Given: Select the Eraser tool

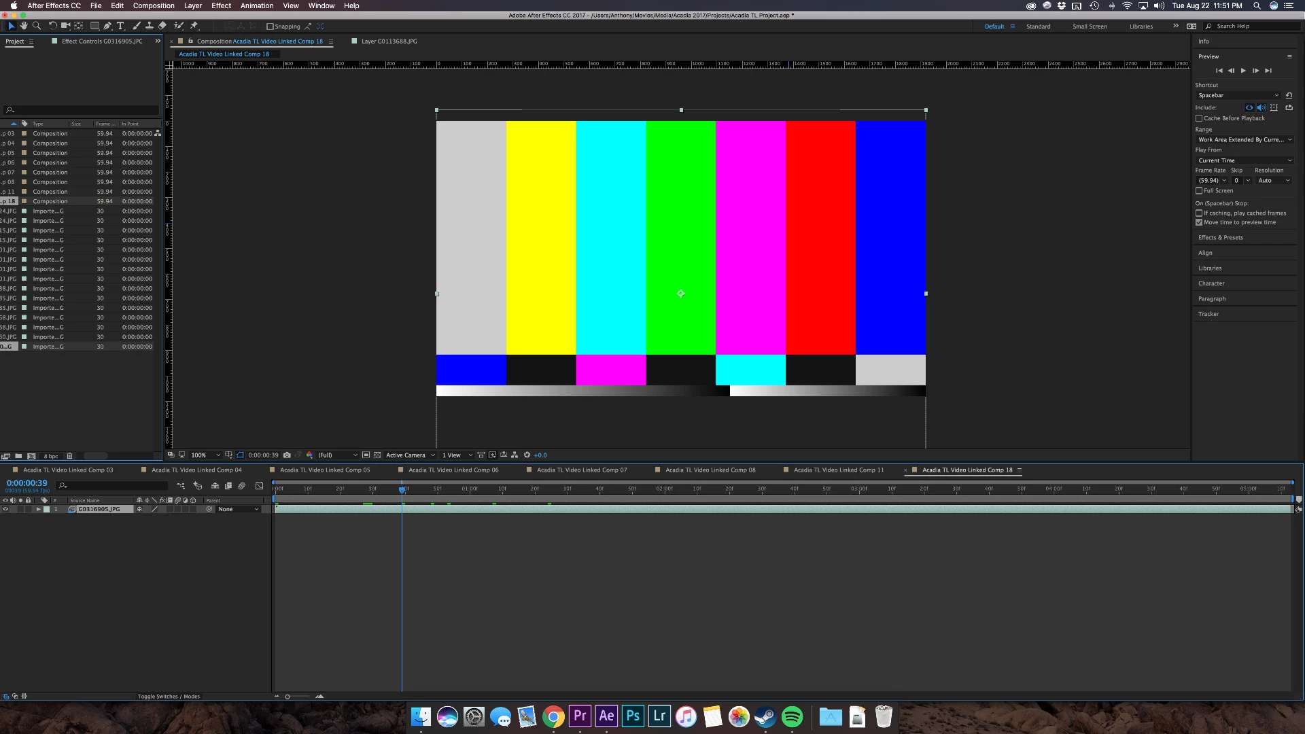Looking at the screenshot, I should click(162, 26).
